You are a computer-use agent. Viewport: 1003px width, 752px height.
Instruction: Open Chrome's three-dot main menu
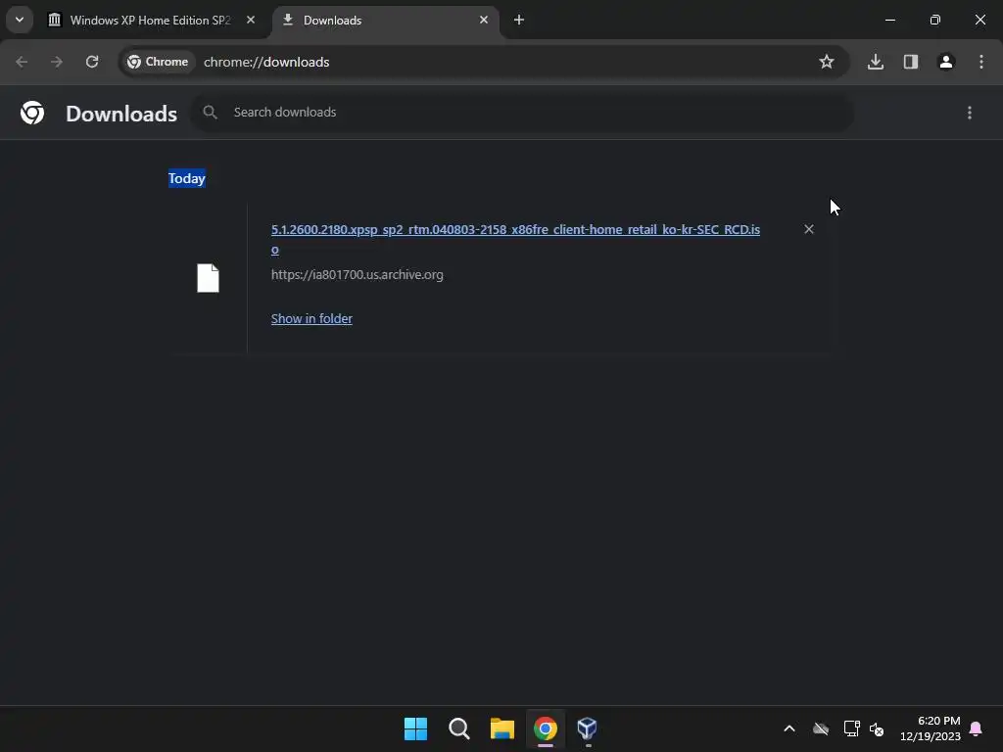981,62
